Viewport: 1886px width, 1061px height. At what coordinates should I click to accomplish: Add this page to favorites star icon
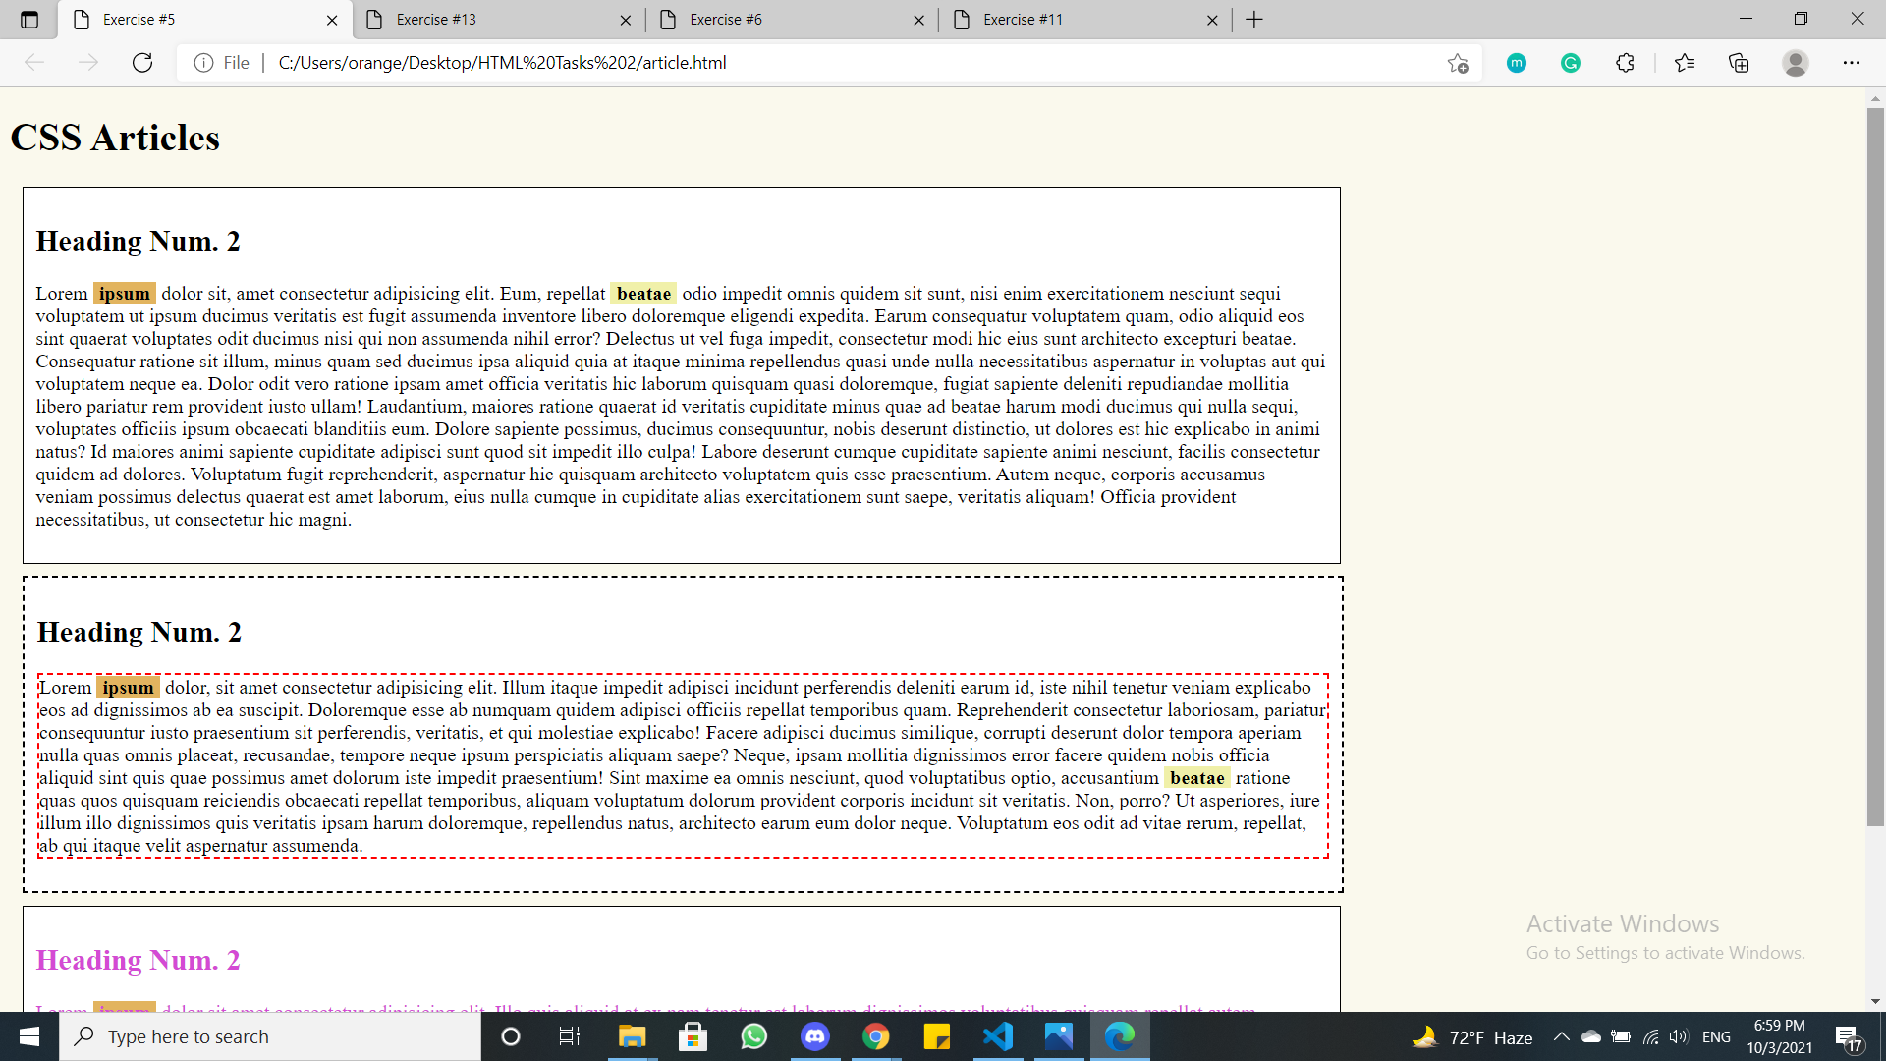tap(1458, 63)
